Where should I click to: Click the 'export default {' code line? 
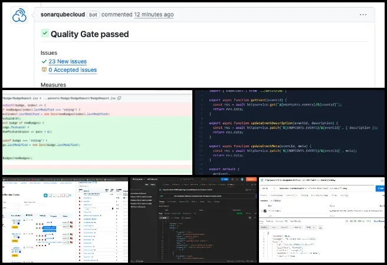coord(224,169)
